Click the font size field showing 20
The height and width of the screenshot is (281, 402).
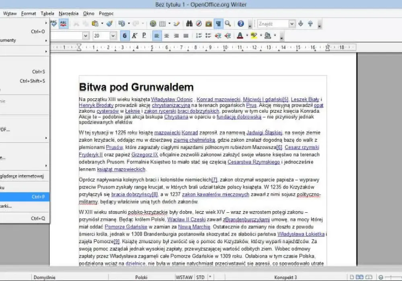(x=102, y=36)
